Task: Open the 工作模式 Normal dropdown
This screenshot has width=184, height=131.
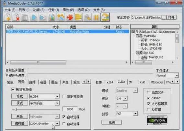Action: (177, 75)
